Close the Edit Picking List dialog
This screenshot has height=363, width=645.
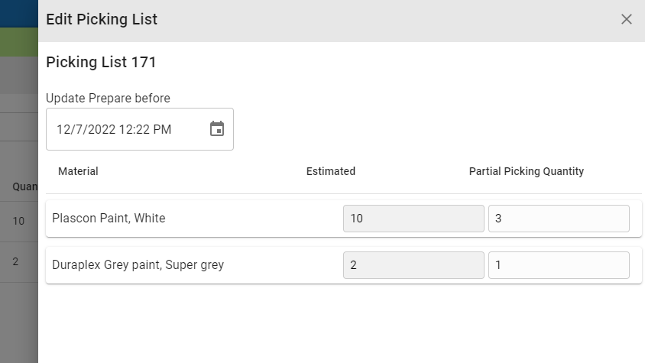pyautogui.click(x=627, y=19)
